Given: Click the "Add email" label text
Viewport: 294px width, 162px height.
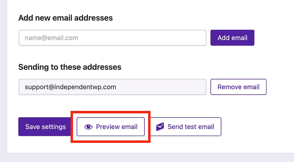Looking at the screenshot, I should pos(232,38).
